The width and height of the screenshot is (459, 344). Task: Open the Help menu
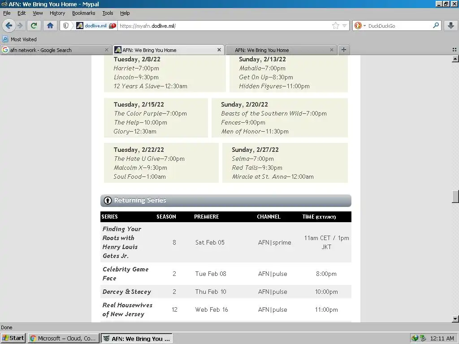[125, 13]
